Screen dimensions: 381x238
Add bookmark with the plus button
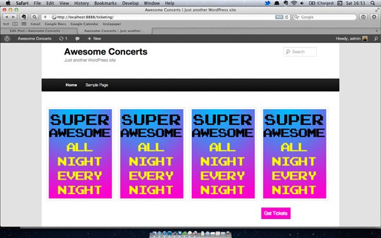pyautogui.click(x=45, y=17)
